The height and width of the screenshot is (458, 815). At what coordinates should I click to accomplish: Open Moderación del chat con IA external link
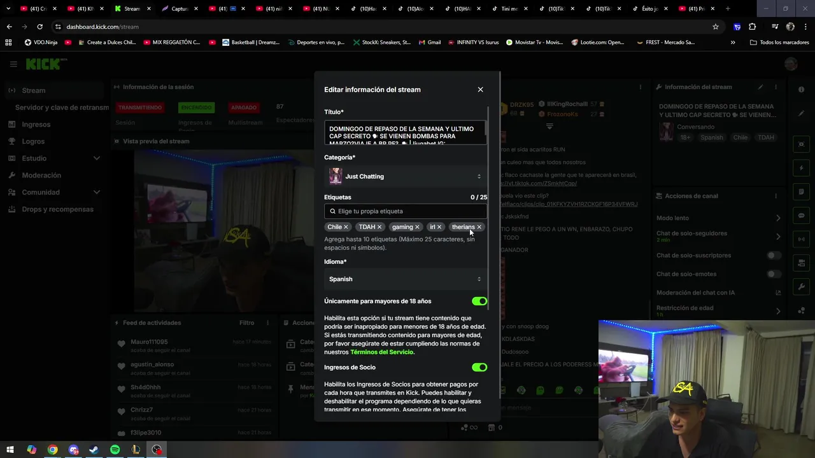778,293
